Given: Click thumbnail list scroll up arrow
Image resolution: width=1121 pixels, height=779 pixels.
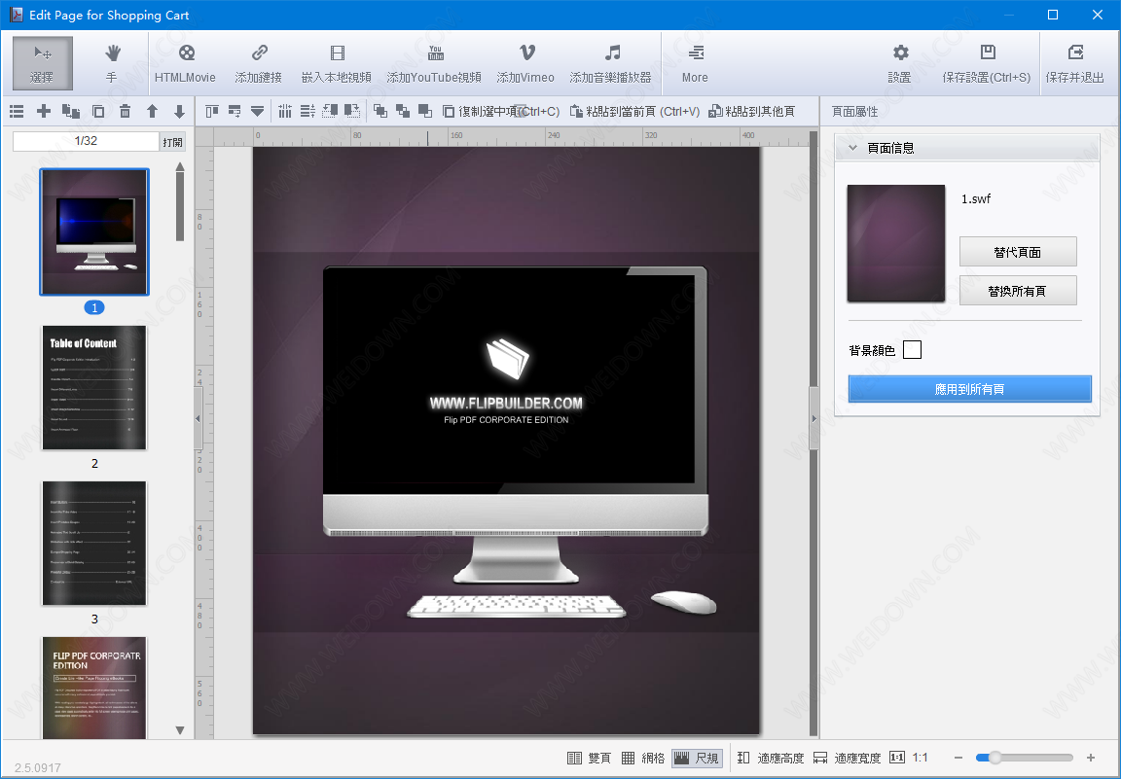Looking at the screenshot, I should pyautogui.click(x=180, y=166).
